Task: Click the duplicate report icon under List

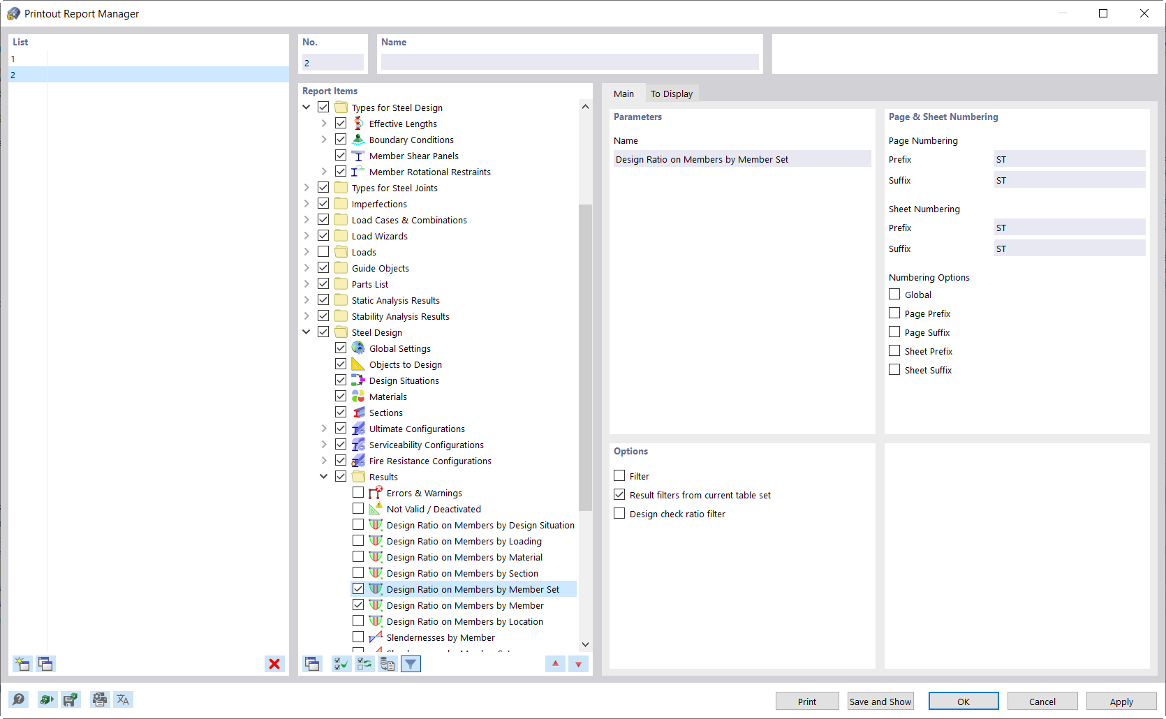Action: 46,664
